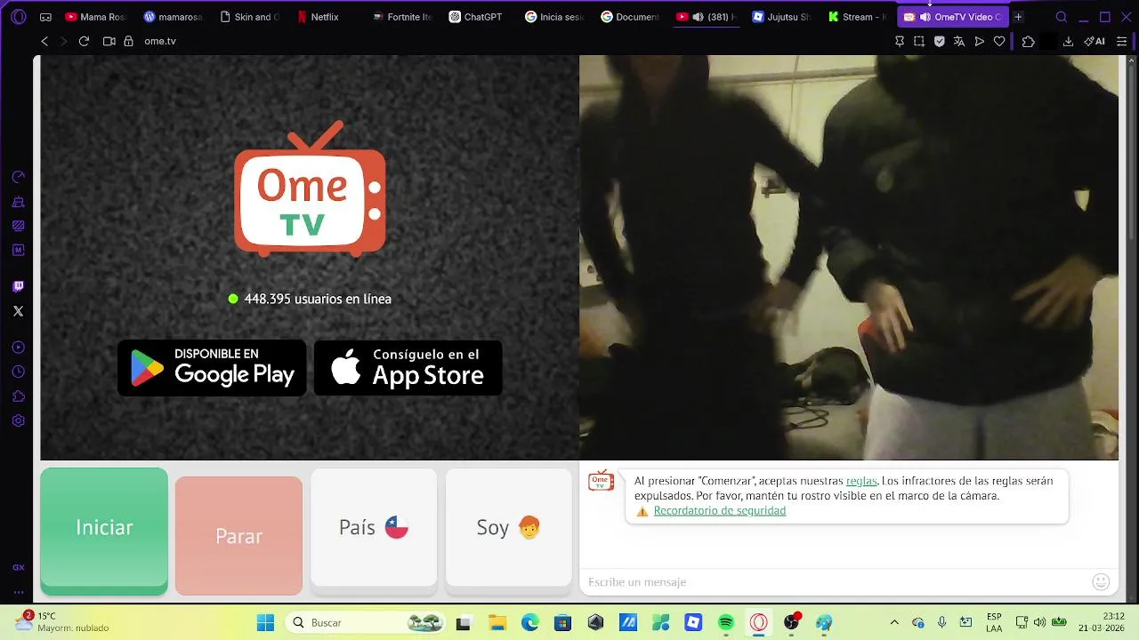Switch to the Skin and C tab
Screen dimensions: 1139x640
tap(249, 17)
